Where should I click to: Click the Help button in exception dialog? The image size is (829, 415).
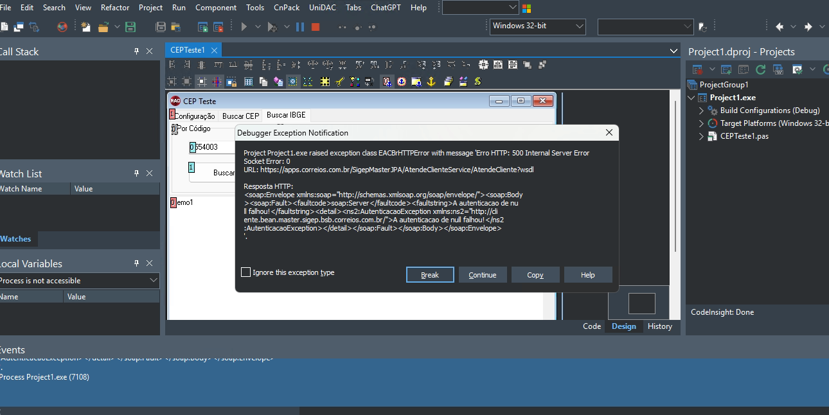(x=588, y=275)
